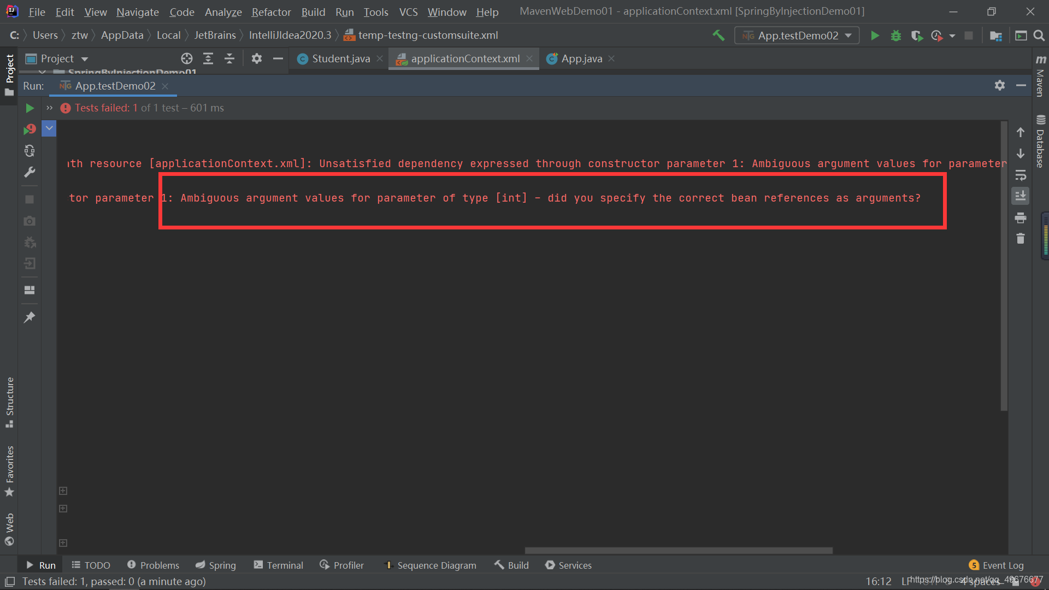This screenshot has height=590, width=1049.
Task: Open the Navigate menu
Action: click(138, 12)
